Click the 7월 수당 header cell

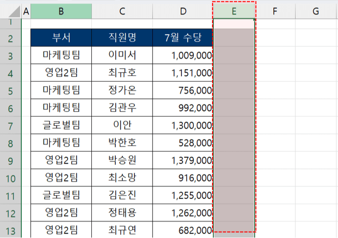coord(183,38)
